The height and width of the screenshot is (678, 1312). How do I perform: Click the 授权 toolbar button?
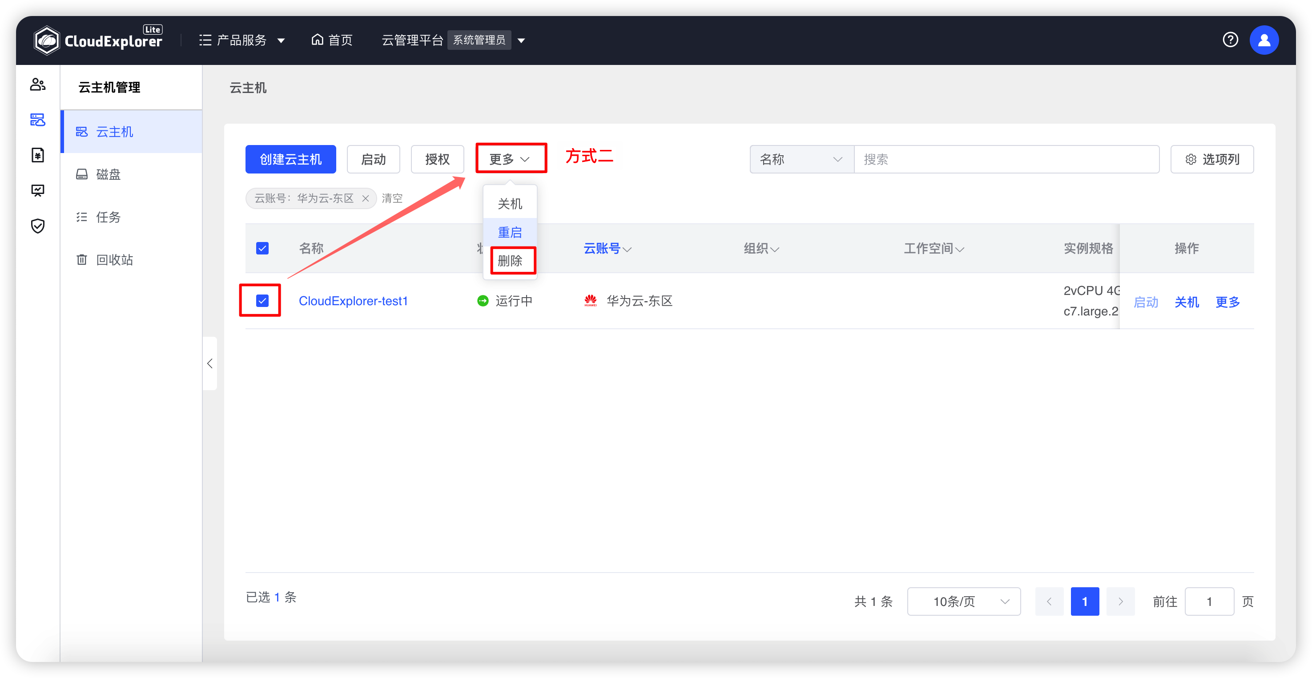tap(437, 159)
